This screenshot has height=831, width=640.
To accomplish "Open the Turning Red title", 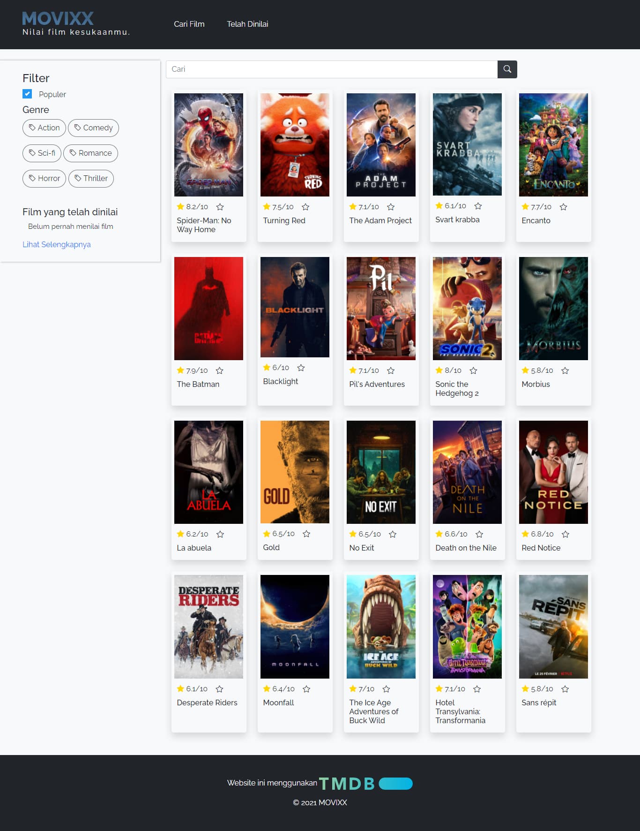I will tap(284, 220).
